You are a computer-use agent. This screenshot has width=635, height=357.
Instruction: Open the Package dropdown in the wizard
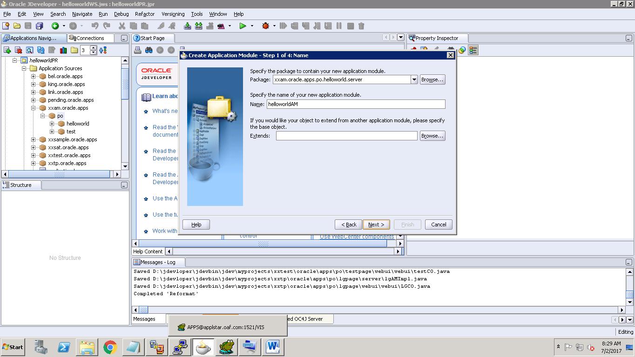tap(414, 79)
